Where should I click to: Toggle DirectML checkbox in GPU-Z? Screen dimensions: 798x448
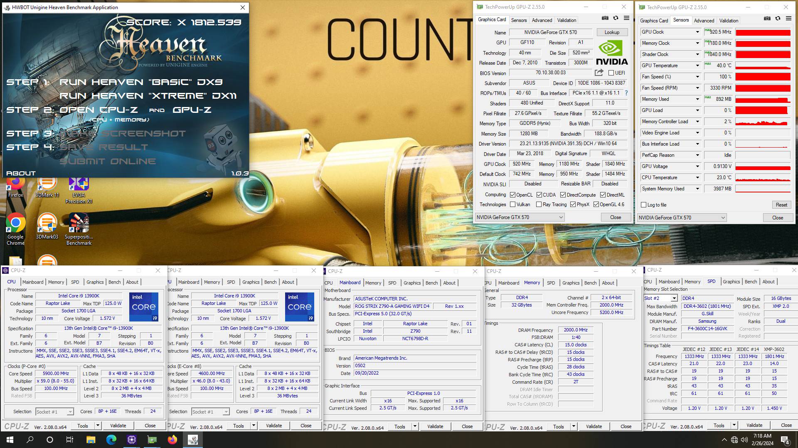[x=603, y=195]
